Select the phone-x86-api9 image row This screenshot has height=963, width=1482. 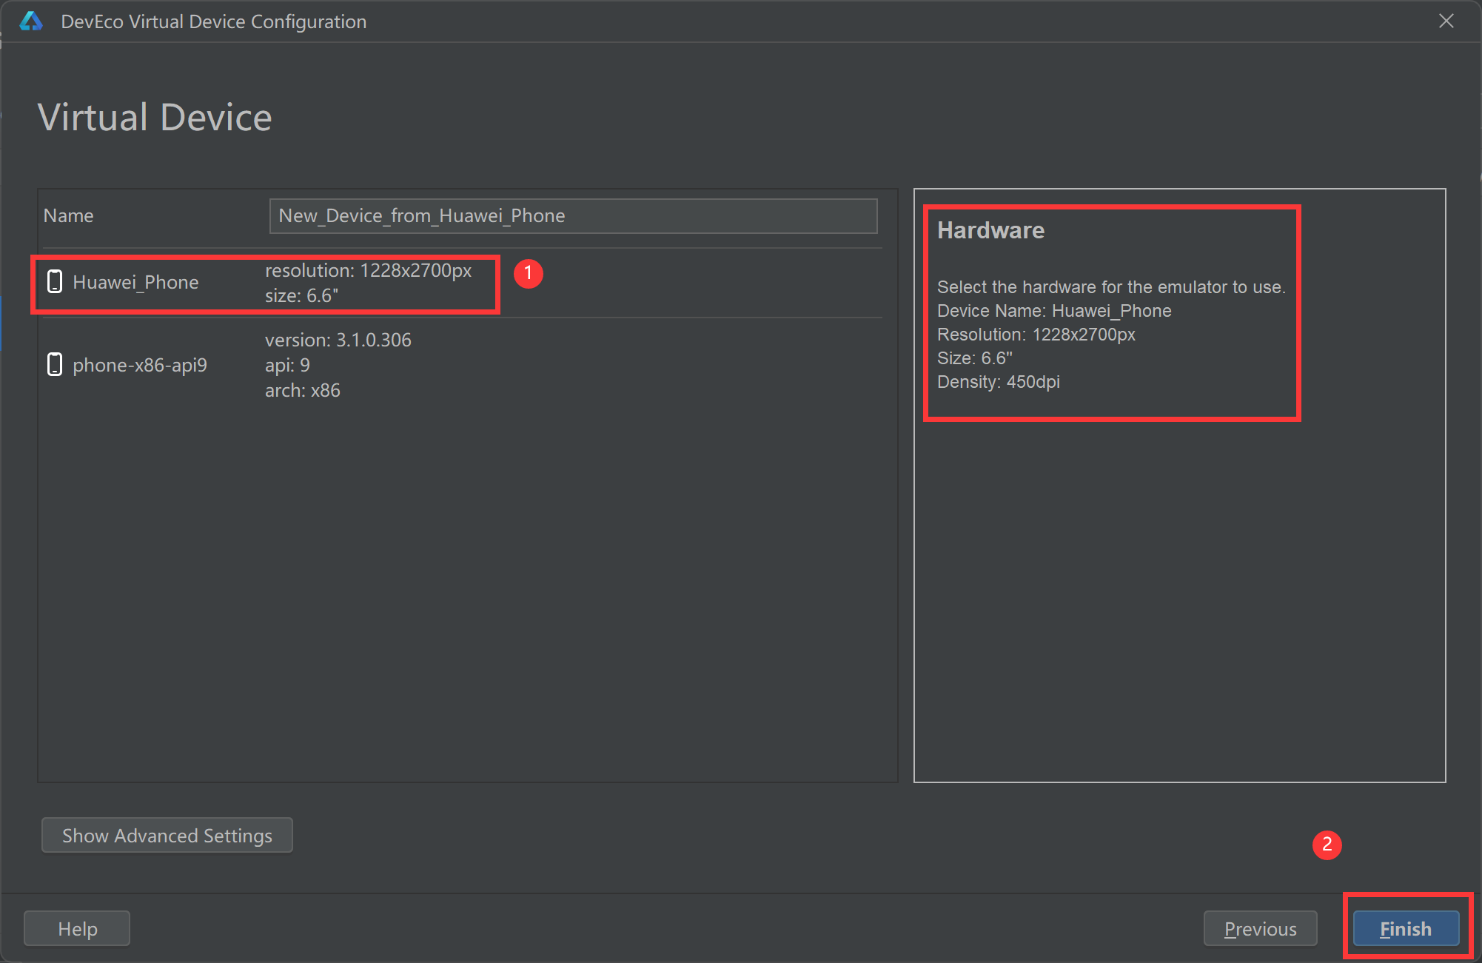point(140,365)
